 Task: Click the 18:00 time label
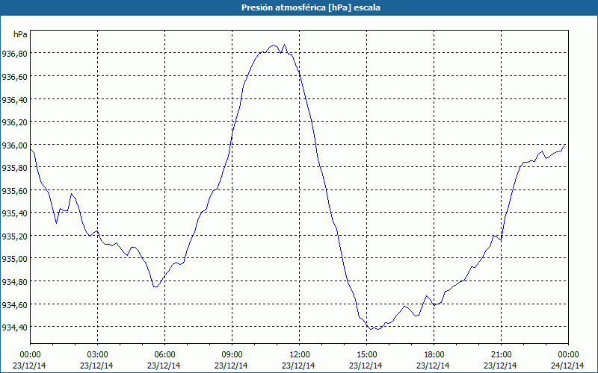point(434,355)
